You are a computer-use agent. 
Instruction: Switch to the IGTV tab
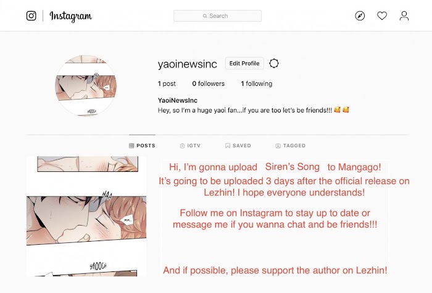pos(190,146)
